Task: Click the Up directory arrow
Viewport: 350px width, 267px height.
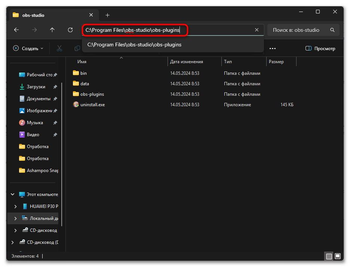Action: [52, 30]
